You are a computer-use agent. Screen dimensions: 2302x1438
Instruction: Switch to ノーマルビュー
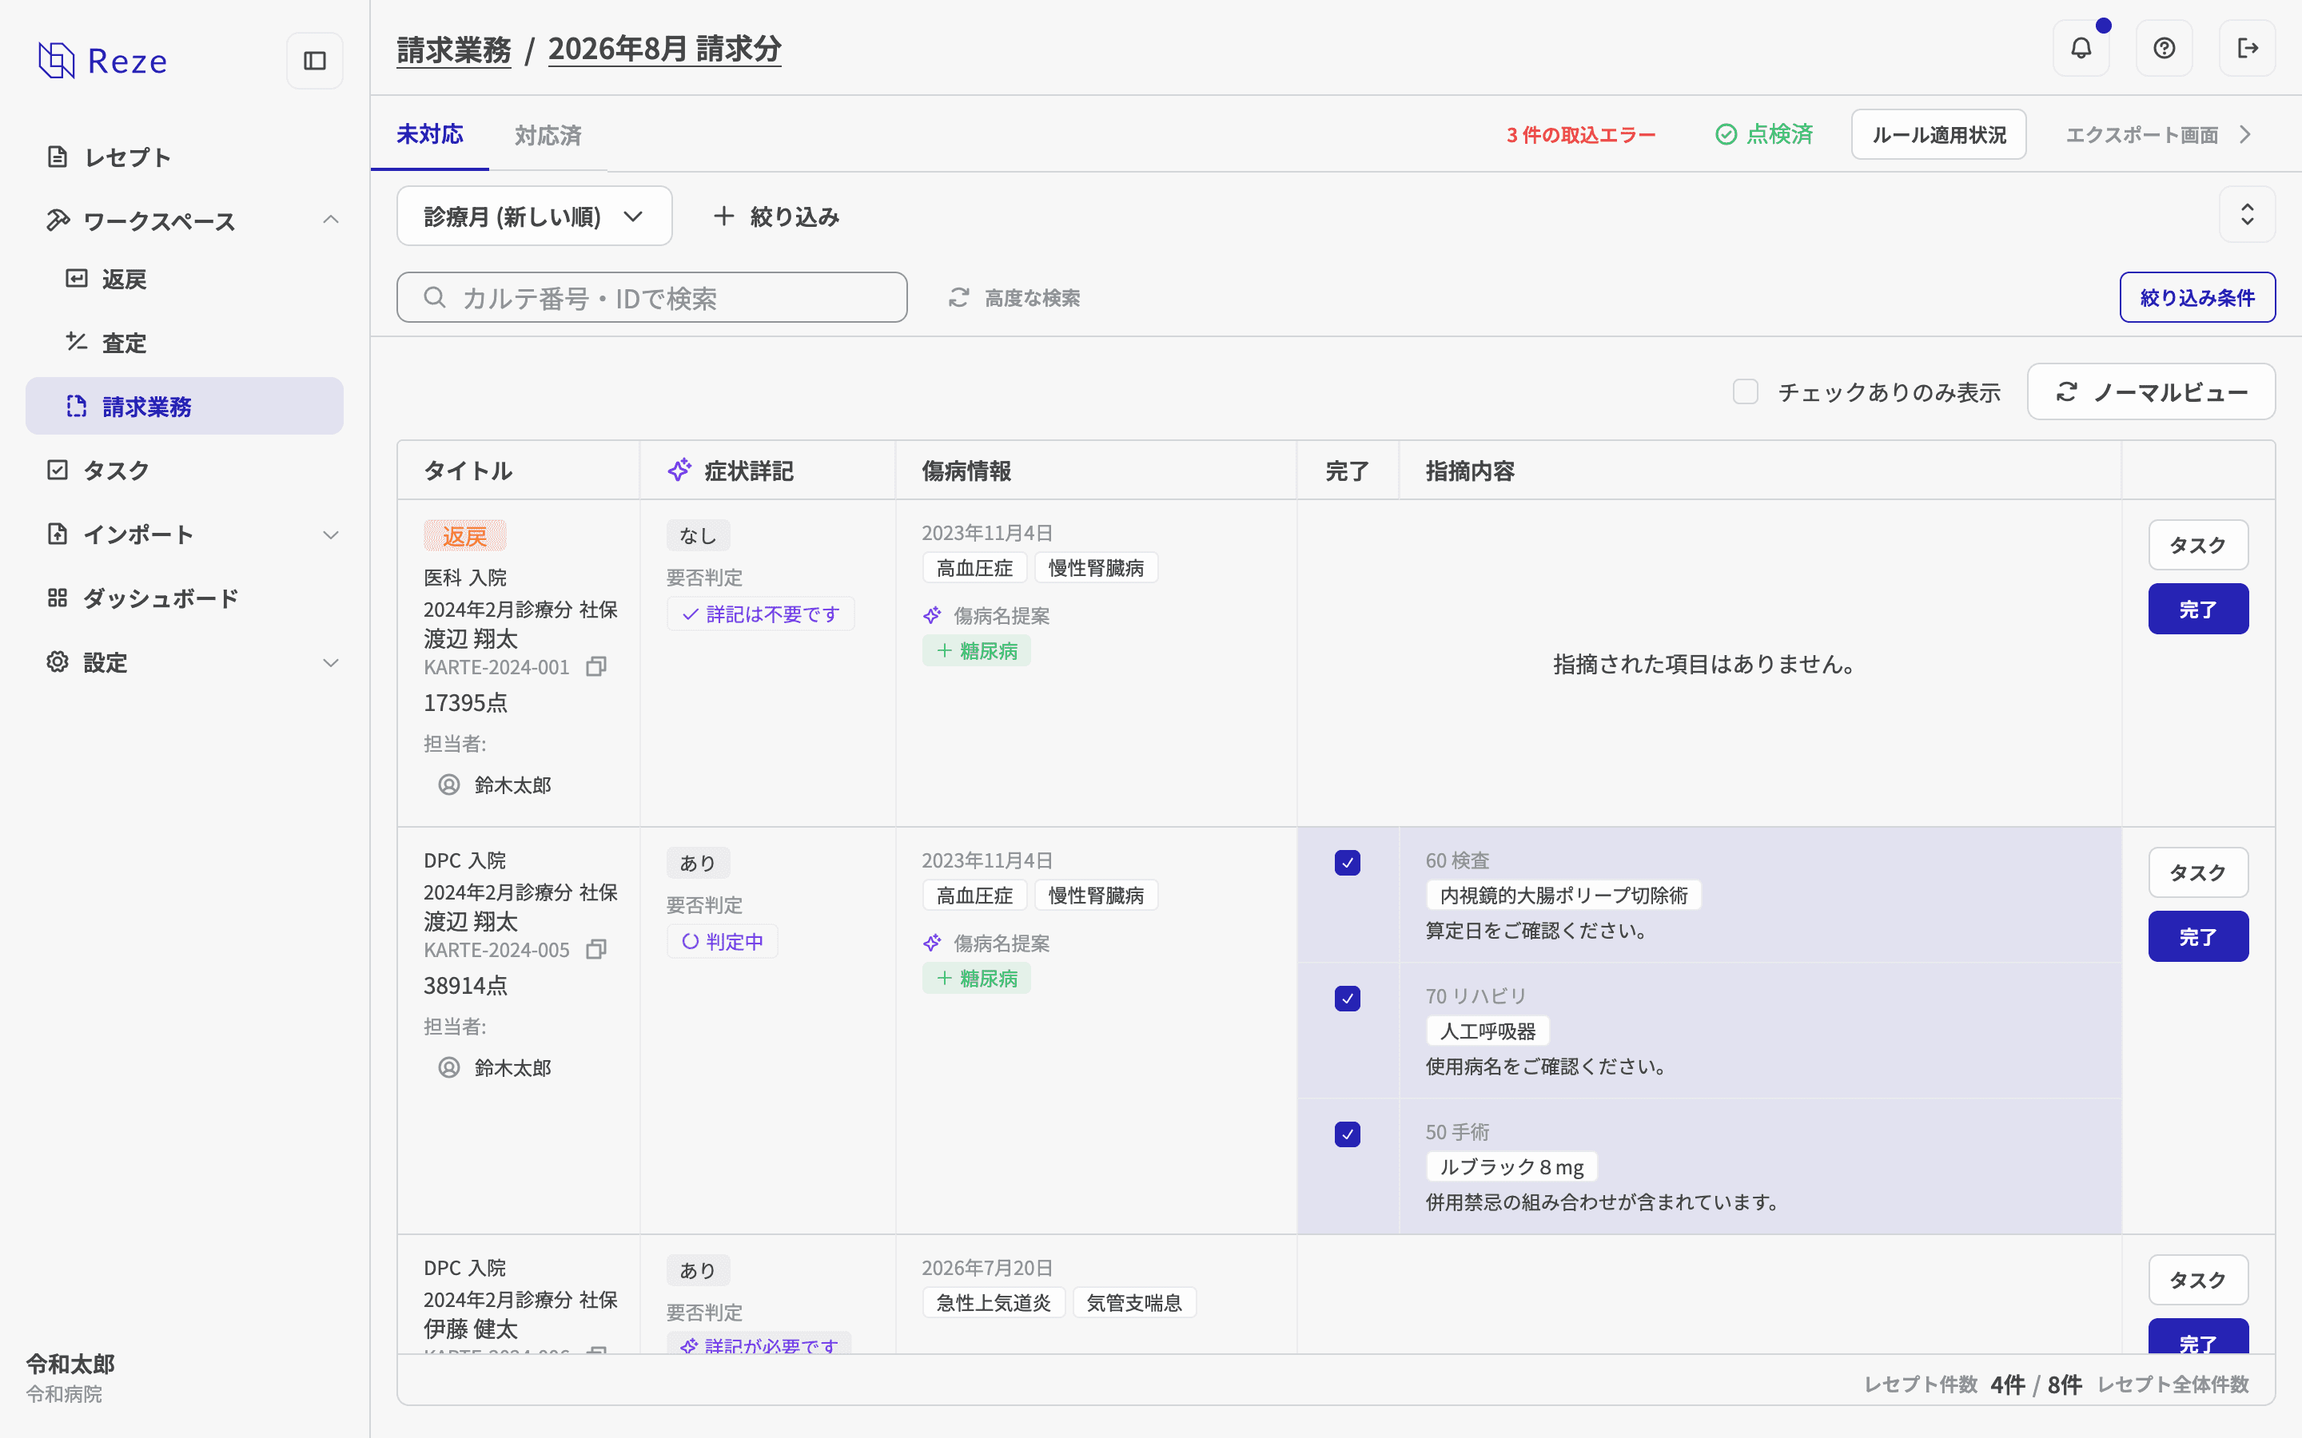click(x=2151, y=391)
